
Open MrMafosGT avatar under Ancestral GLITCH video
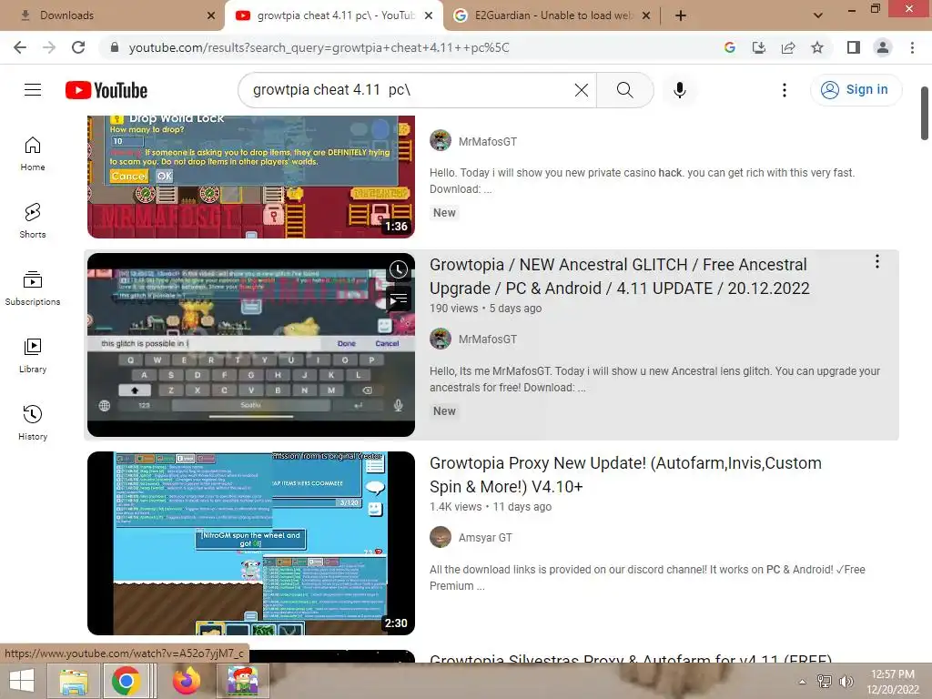pos(441,339)
